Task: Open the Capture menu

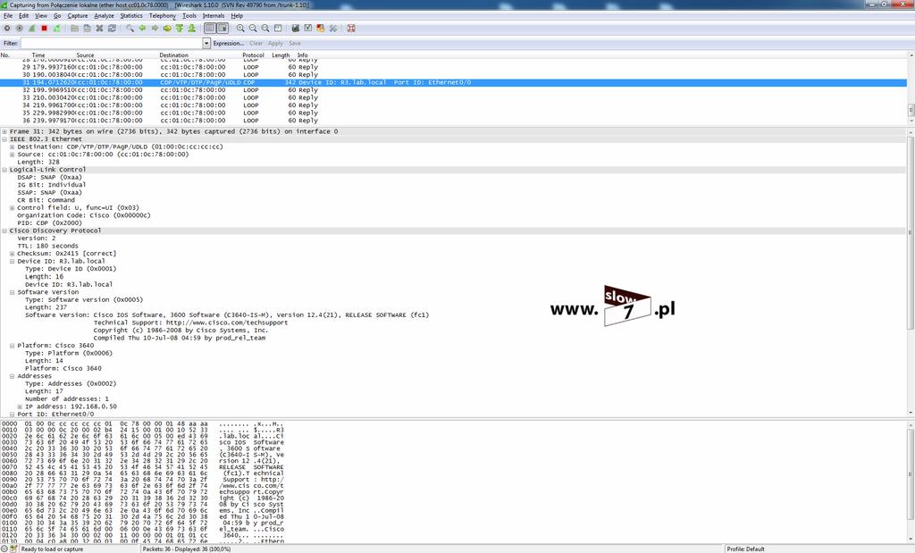Action: pyautogui.click(x=78, y=16)
